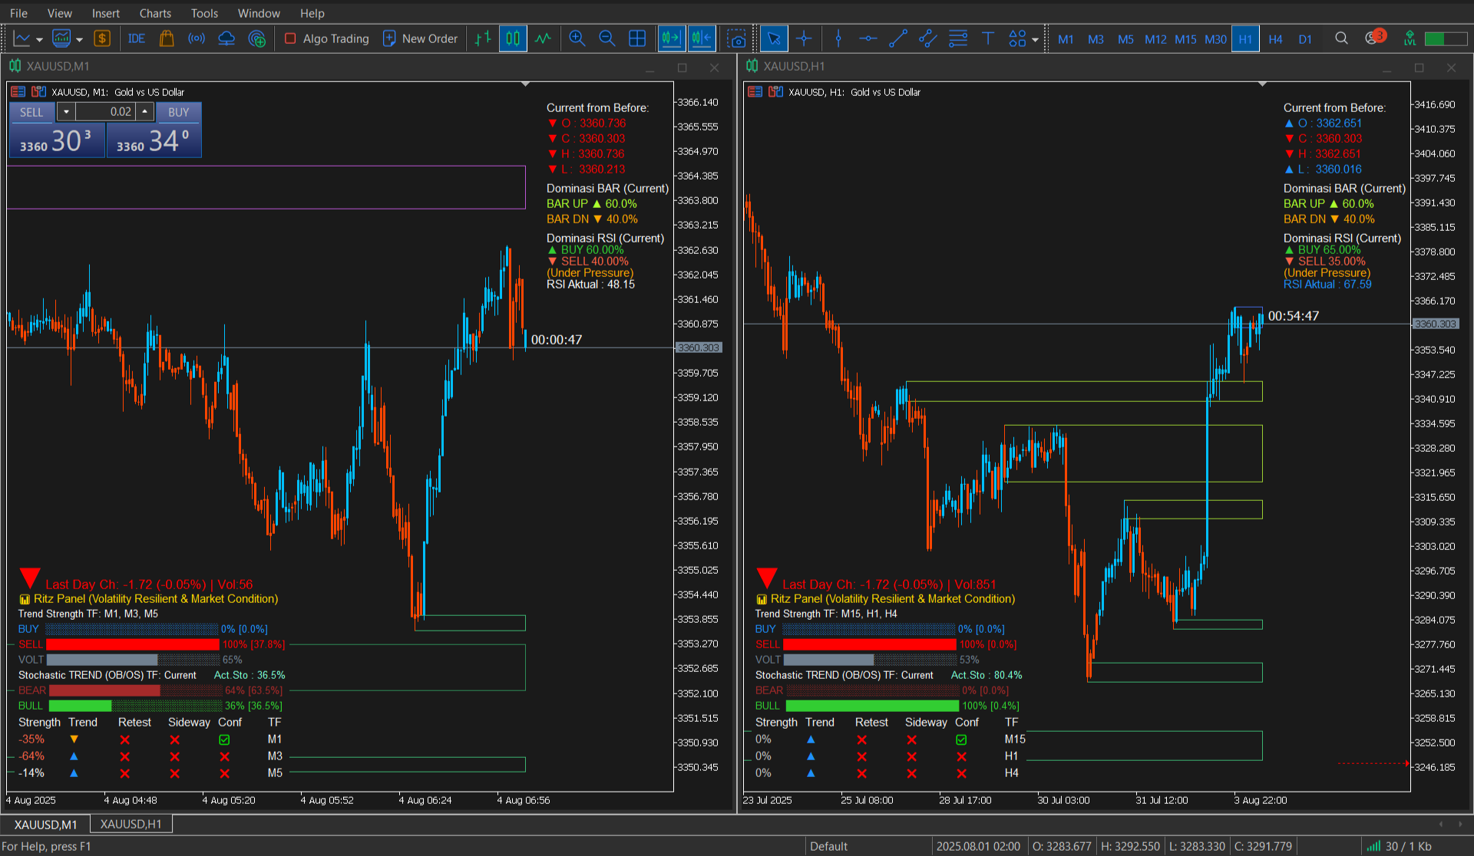Click the dollar symbols icon
This screenshot has width=1474, height=856.
(x=102, y=38)
